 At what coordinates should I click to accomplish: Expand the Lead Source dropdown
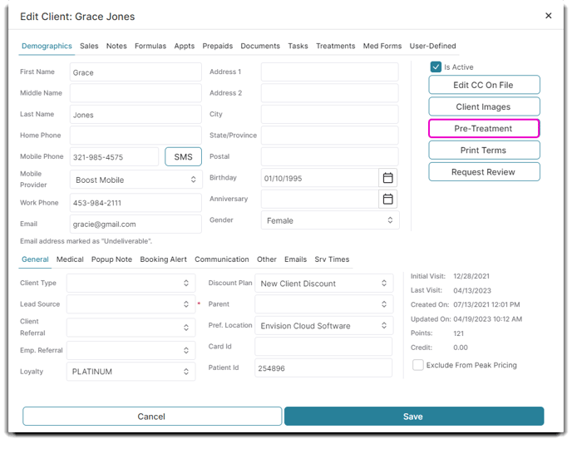[x=131, y=304]
